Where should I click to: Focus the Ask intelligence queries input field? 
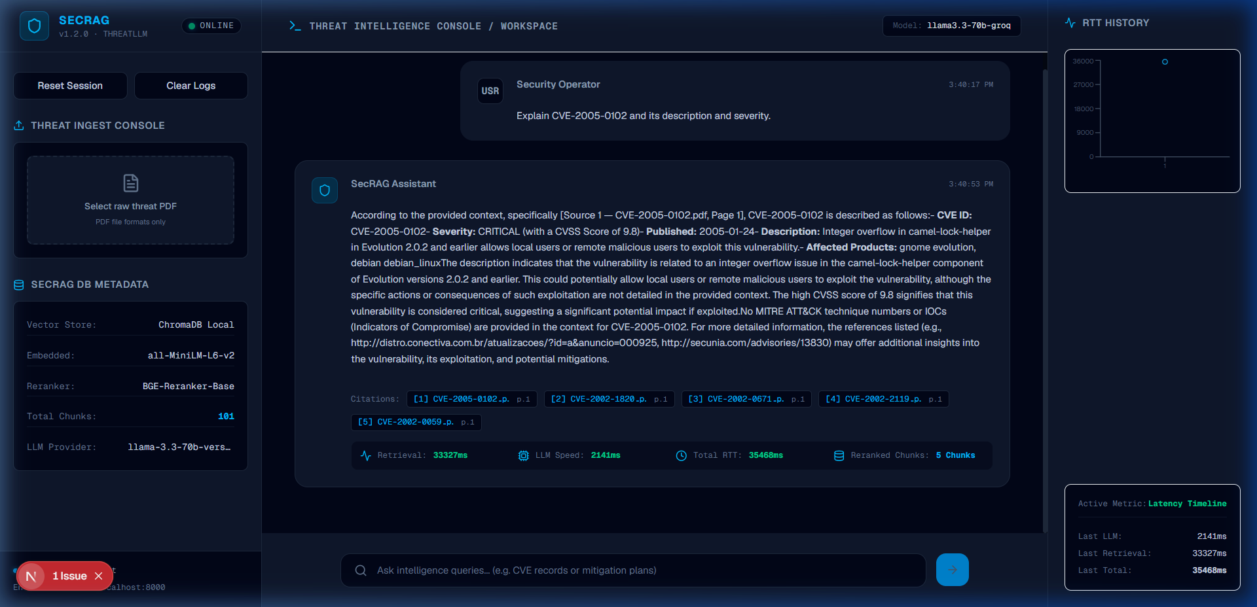[x=633, y=570]
